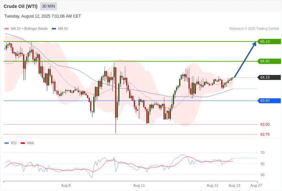Click the Aug 12 date axis label
This screenshot has width=282, height=191.
point(212,185)
